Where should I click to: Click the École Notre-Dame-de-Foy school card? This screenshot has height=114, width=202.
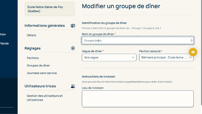pos(50,9)
